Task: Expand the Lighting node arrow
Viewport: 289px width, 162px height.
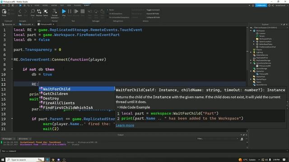Action: pyautogui.click(x=251, y=52)
